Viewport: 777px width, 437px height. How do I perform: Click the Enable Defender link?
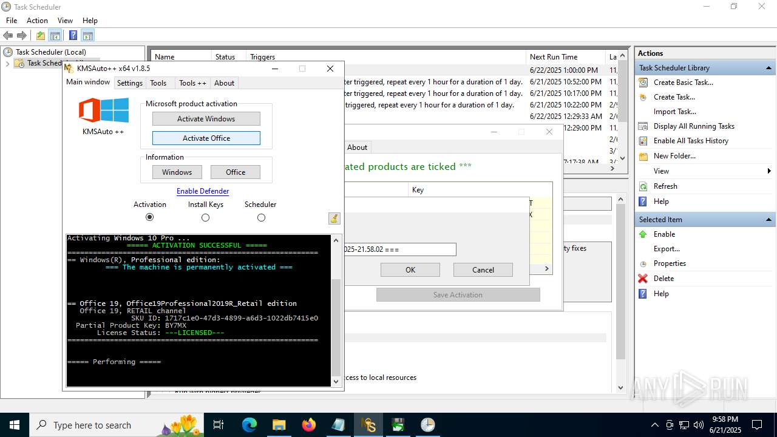(203, 191)
